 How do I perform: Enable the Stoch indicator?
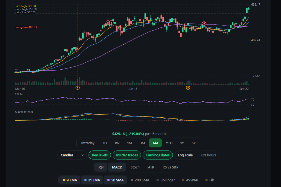pyautogui.click(x=135, y=167)
